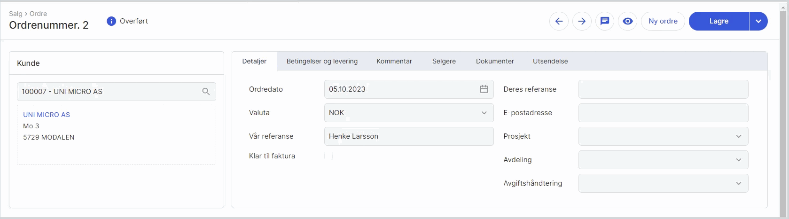Switch to Betingelser og levering tab
This screenshot has height=219, width=789.
[322, 61]
